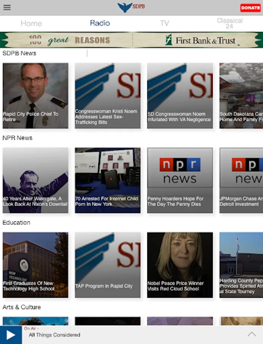Open Nobel Peace Prize Winner Visits Red Cloud story
This screenshot has width=263, height=344.
pos(180,265)
